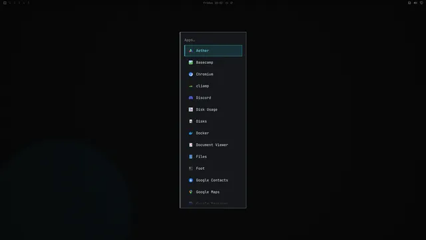
Task: Select the "Discord" entry text
Action: point(204,98)
